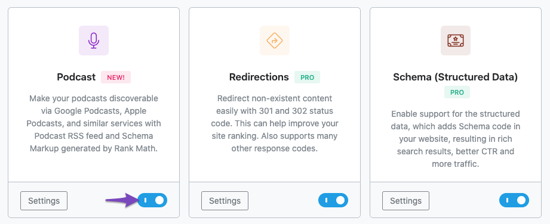Click the pink NEW! badge beside Podcast
This screenshot has height=224, width=550.
pos(116,77)
